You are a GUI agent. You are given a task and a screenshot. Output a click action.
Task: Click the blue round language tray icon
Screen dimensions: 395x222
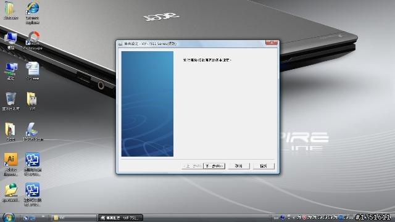[283, 217]
